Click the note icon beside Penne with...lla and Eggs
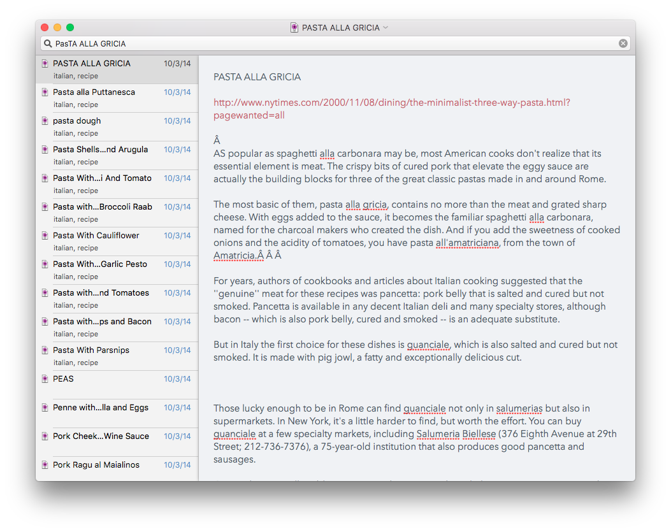This screenshot has height=532, width=671. (x=45, y=408)
